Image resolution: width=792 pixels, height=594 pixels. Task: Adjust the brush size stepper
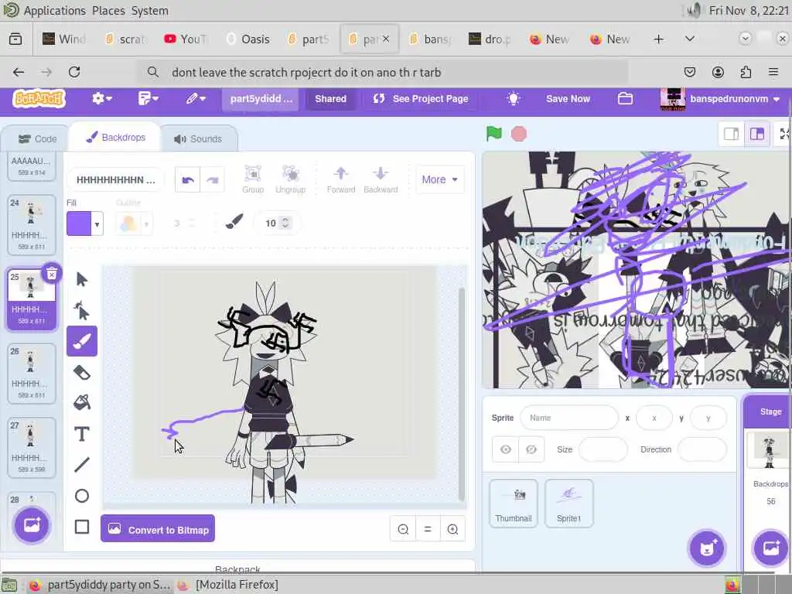tap(285, 223)
